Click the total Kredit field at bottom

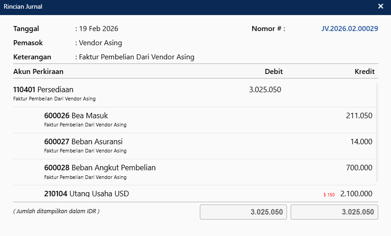point(334,212)
